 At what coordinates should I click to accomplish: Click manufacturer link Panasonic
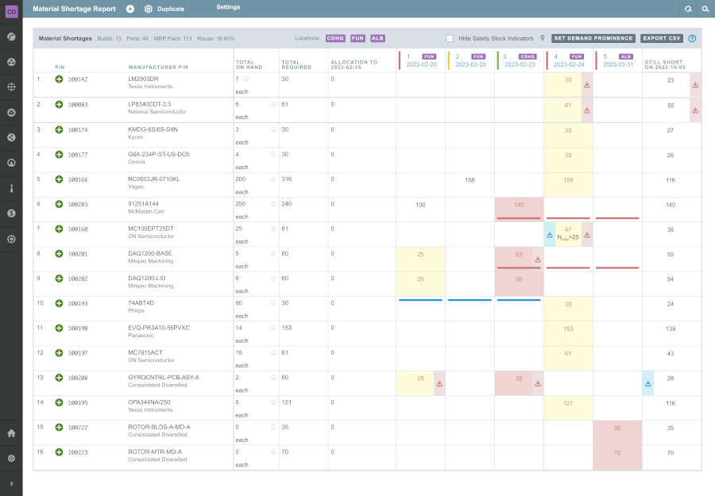pos(141,335)
